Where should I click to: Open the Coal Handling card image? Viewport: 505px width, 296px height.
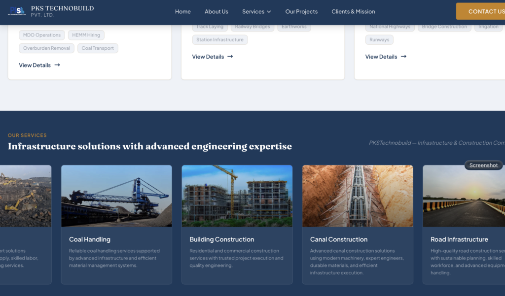pyautogui.click(x=116, y=196)
